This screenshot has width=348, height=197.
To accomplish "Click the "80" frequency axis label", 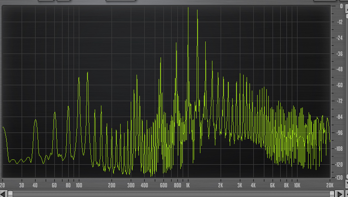I will (68, 185).
